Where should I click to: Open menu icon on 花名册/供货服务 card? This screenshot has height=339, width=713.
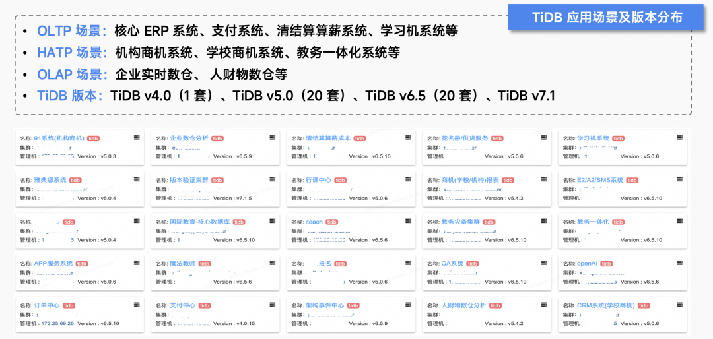(x=543, y=137)
